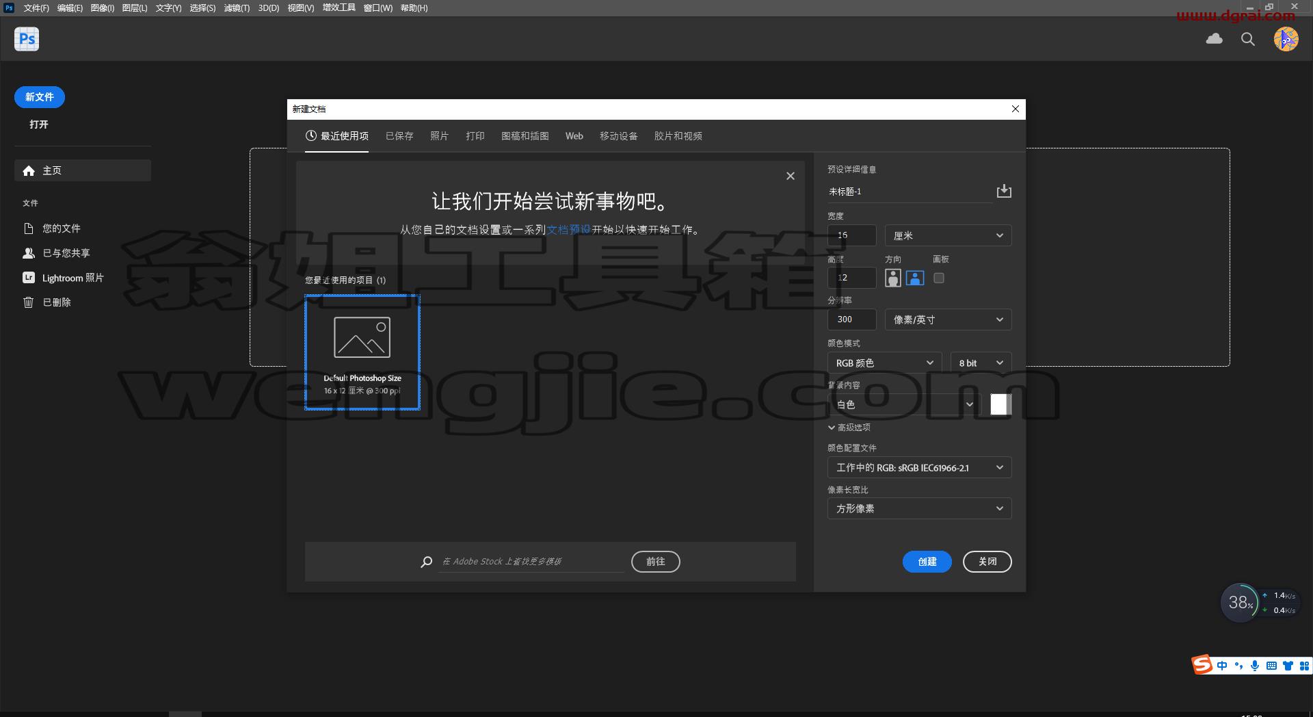Select landscape orientation icon
The image size is (1313, 717).
pyautogui.click(x=915, y=278)
